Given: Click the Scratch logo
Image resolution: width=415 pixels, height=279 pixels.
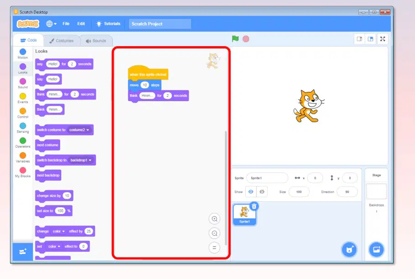Looking at the screenshot, I should (x=28, y=24).
